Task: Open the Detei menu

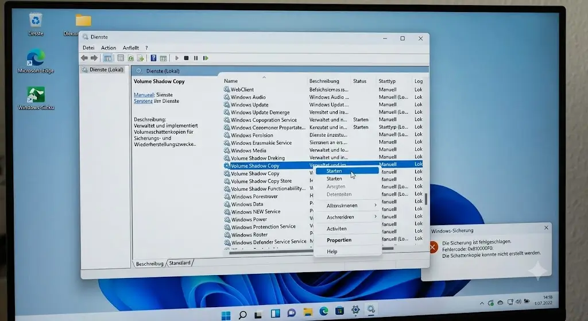Action: (x=88, y=48)
